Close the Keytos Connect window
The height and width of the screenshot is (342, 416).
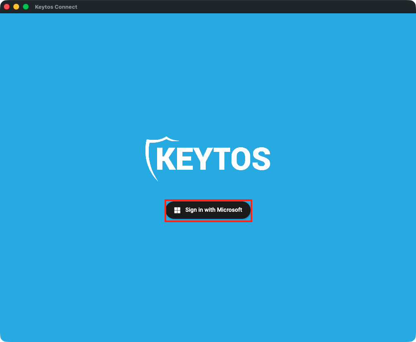(7, 7)
